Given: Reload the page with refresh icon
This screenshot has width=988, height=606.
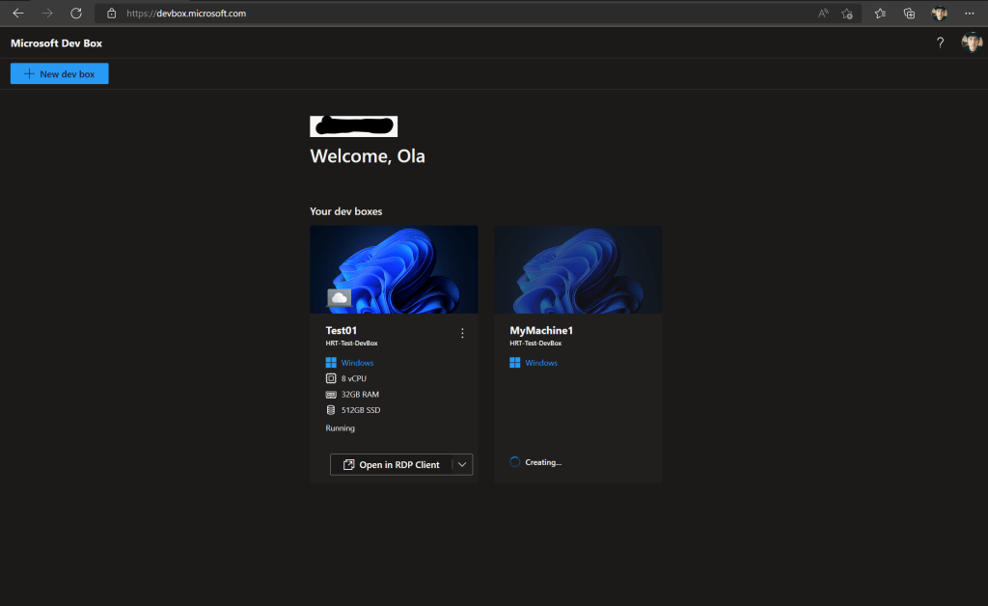Looking at the screenshot, I should (x=76, y=14).
